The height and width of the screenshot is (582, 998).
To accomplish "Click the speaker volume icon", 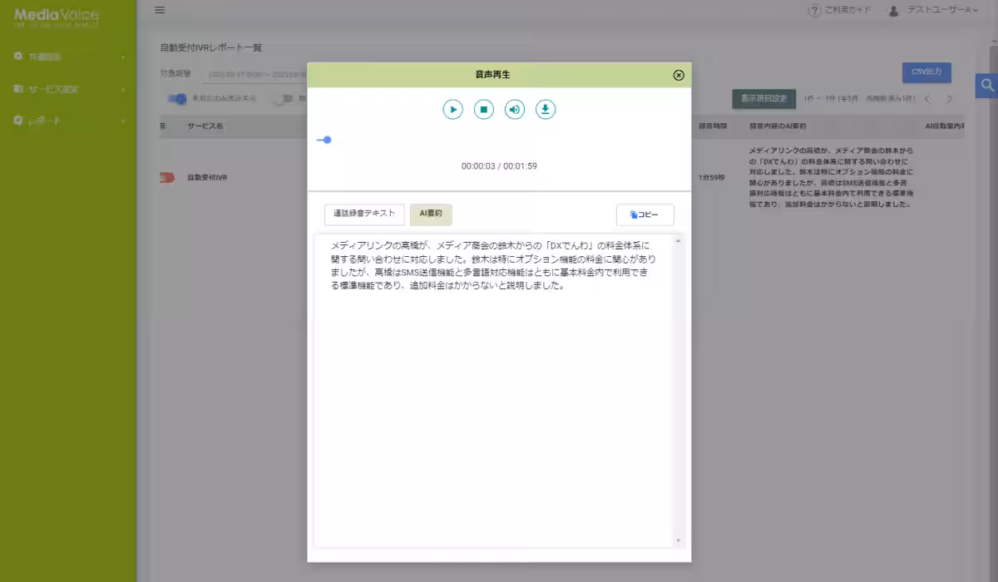I will pos(514,109).
